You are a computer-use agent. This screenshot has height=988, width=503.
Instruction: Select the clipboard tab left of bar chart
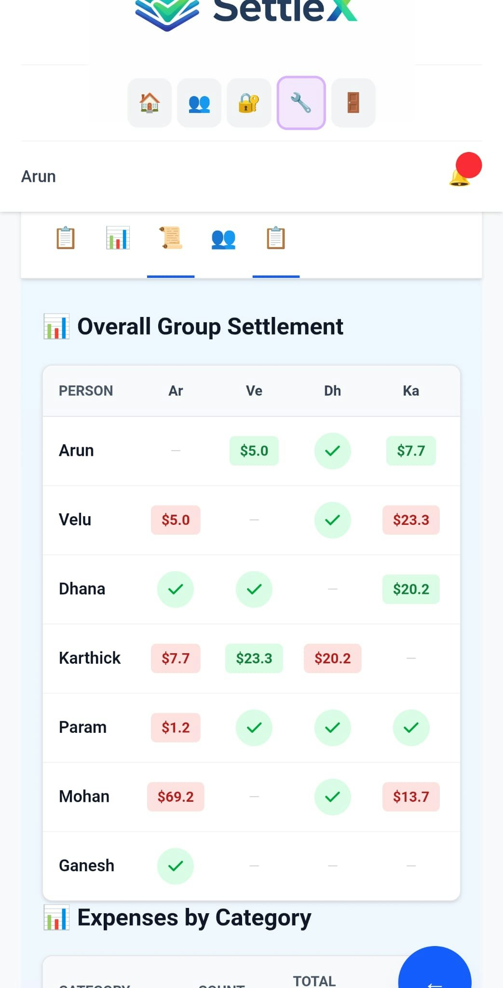[66, 238]
